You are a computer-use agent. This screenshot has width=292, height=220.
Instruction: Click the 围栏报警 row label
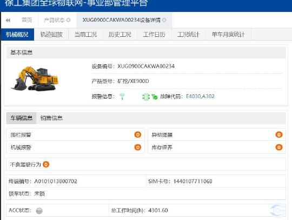(21, 135)
